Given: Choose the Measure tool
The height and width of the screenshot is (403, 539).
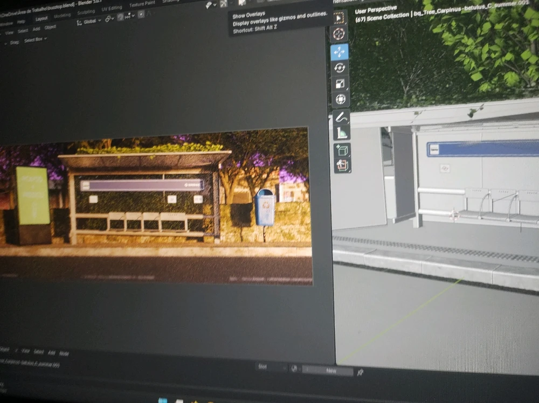Looking at the screenshot, I should tap(342, 133).
